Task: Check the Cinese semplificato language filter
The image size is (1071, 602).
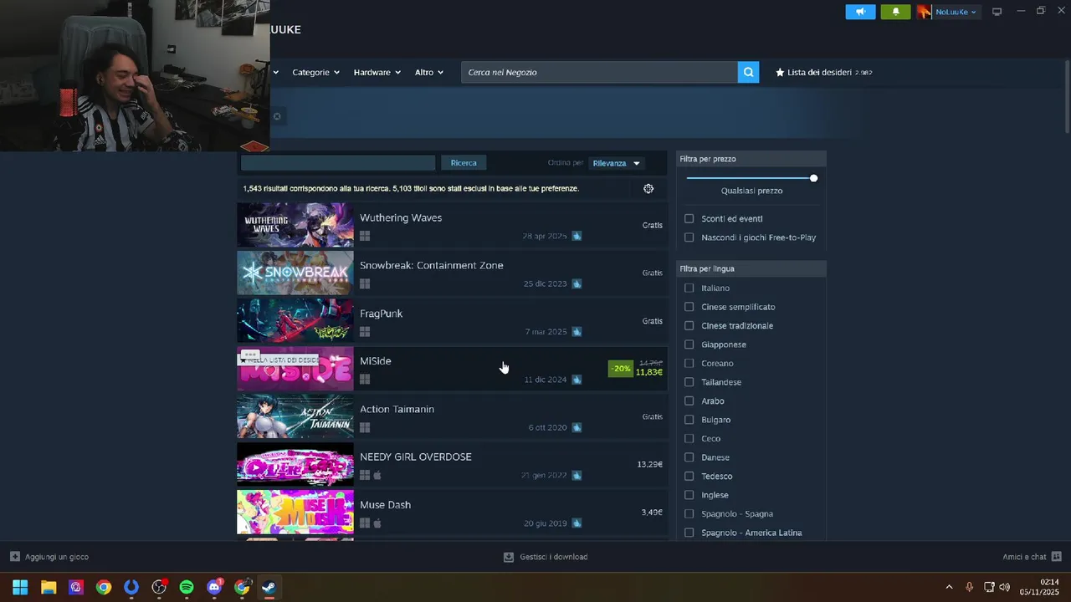Action: [x=689, y=307]
